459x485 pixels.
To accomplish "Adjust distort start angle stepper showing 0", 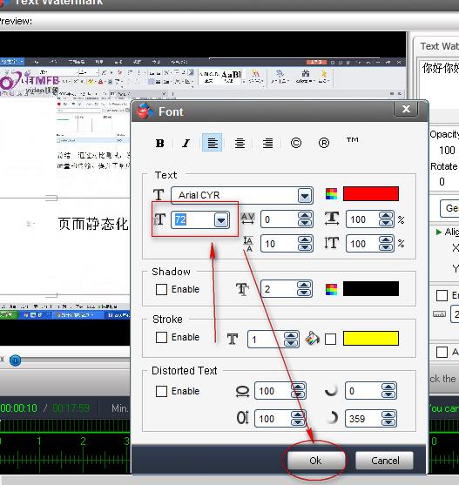I will coord(388,391).
